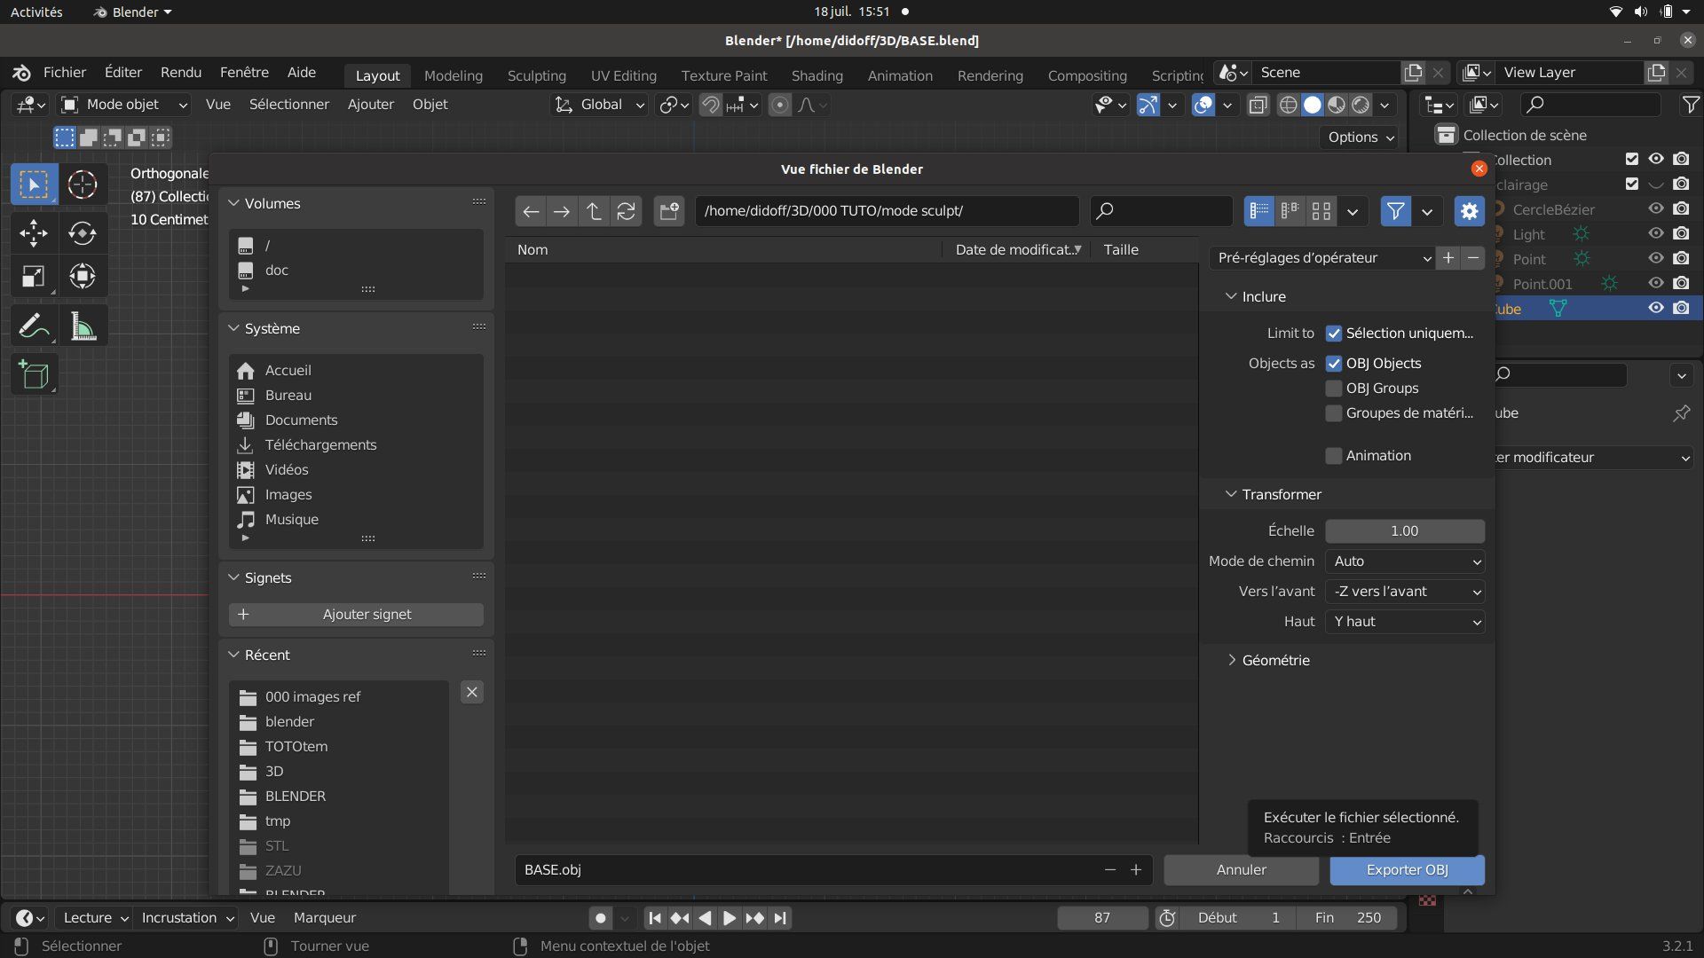Uncheck Sélection uniquement checkbox

tap(1333, 334)
